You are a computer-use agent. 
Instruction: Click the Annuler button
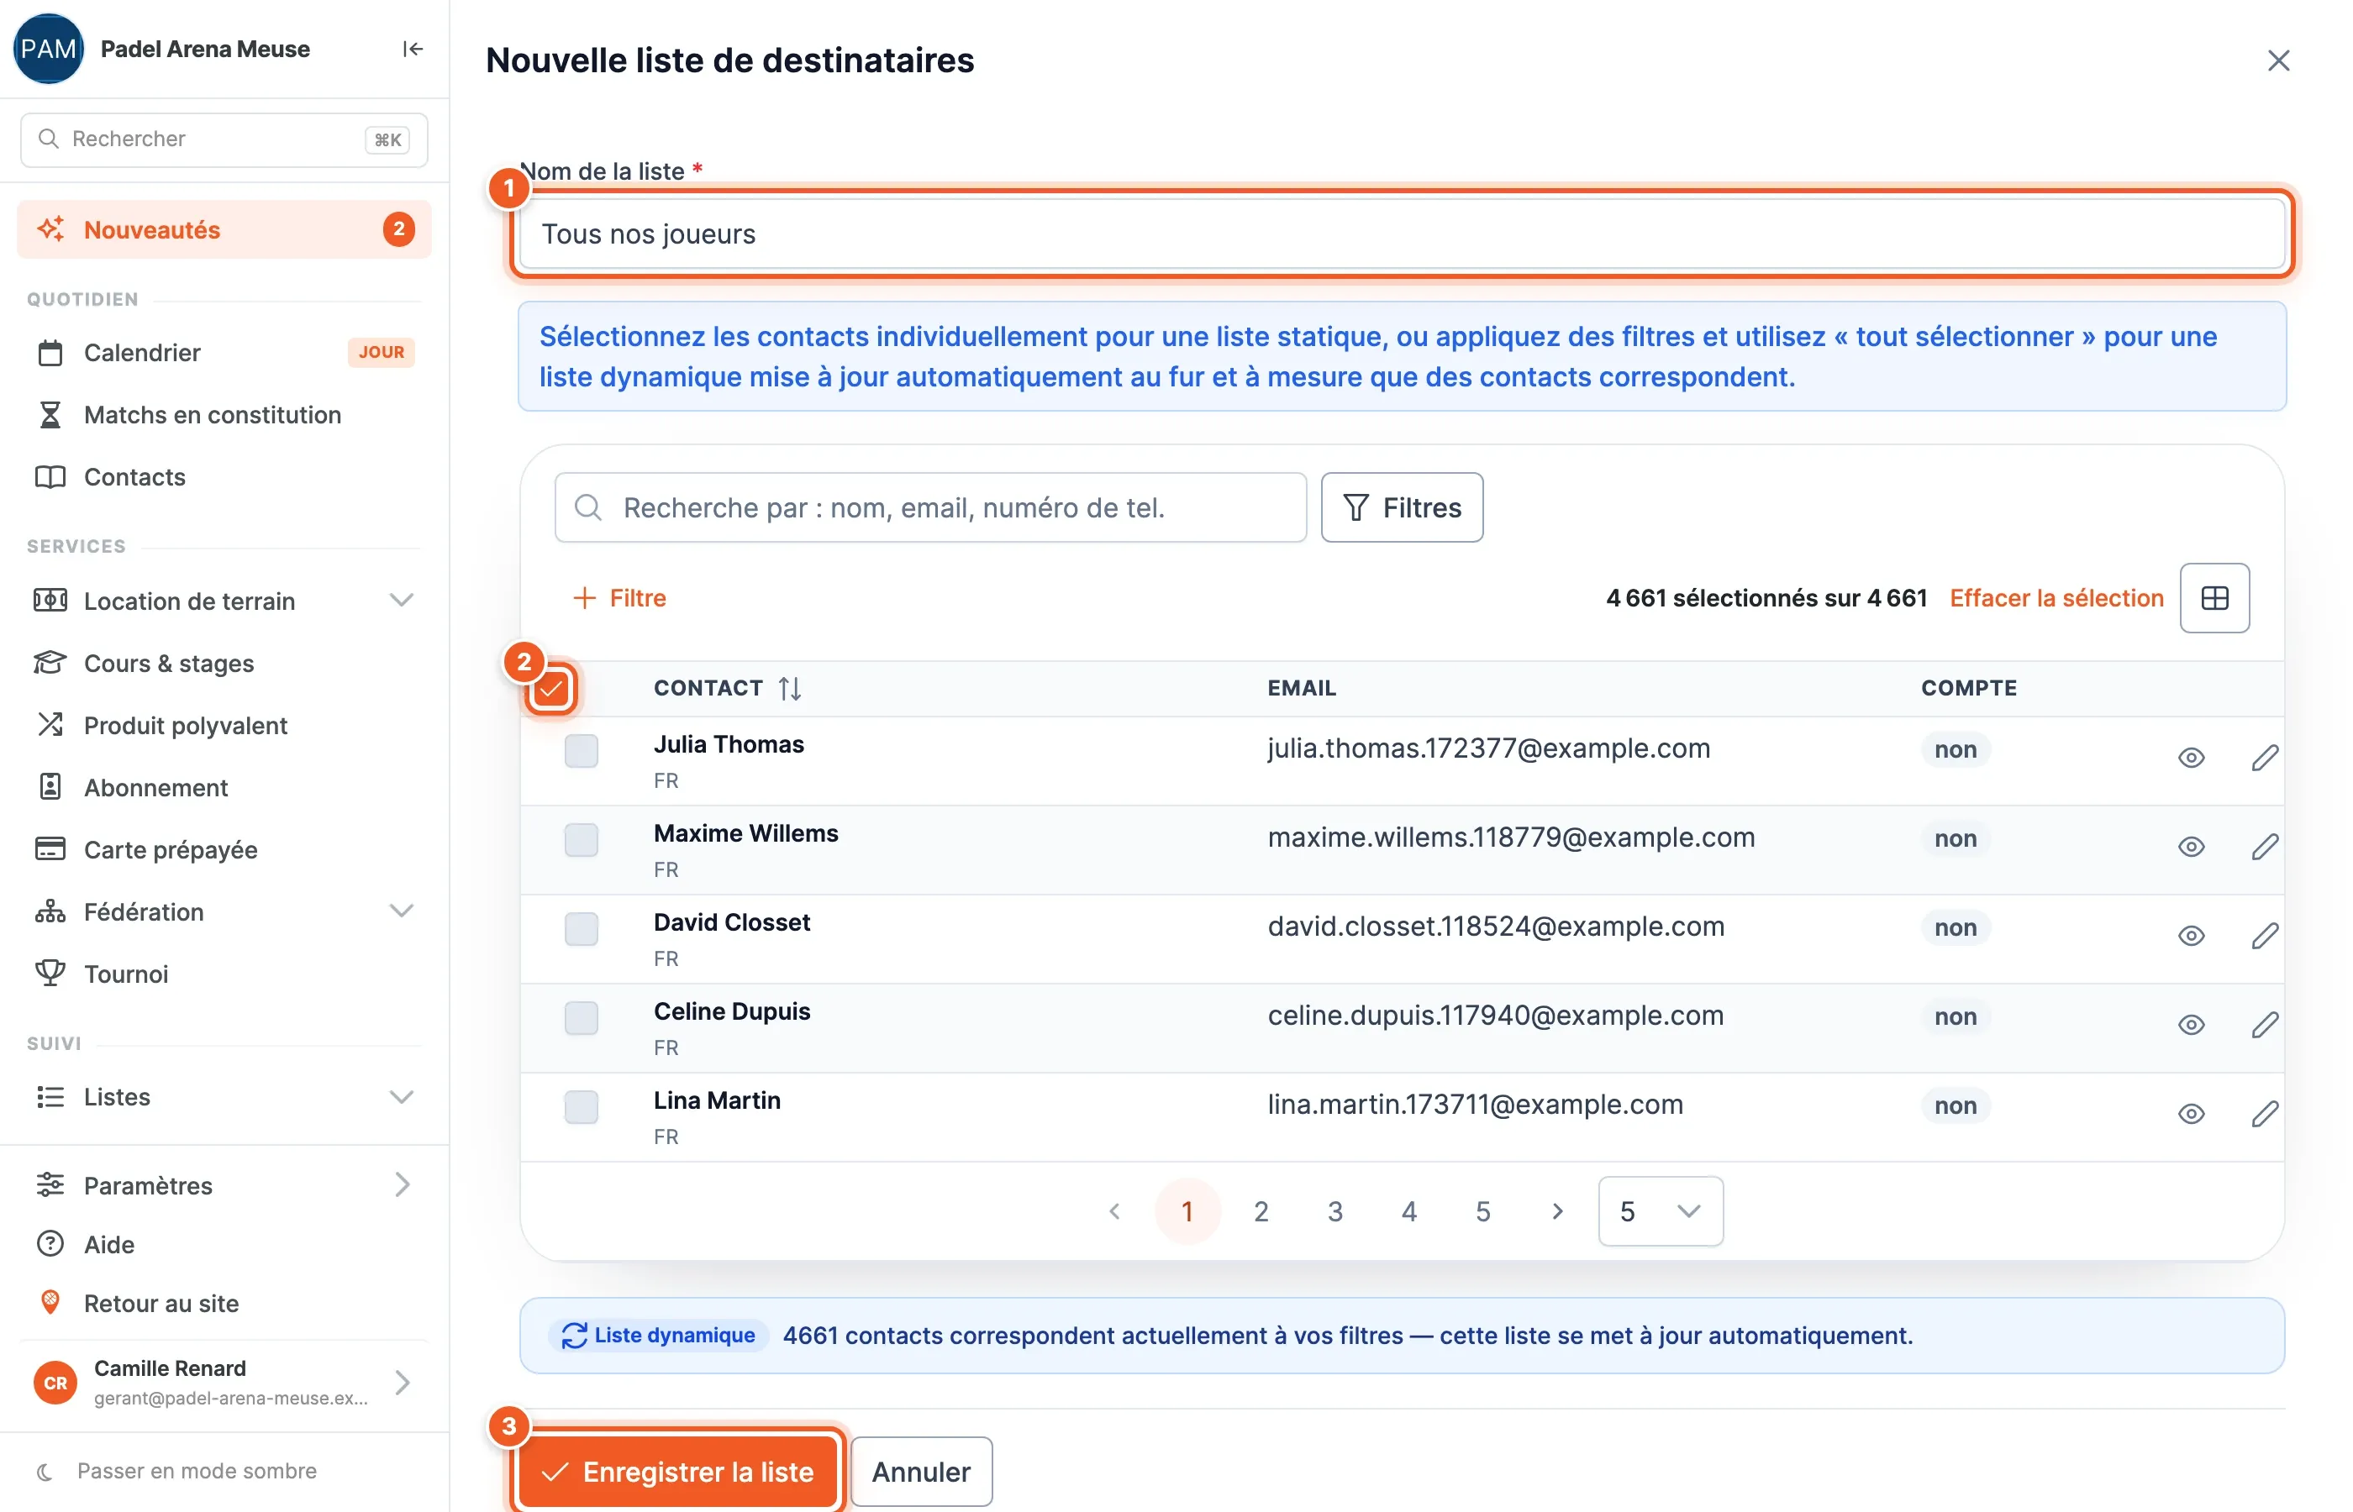point(920,1471)
